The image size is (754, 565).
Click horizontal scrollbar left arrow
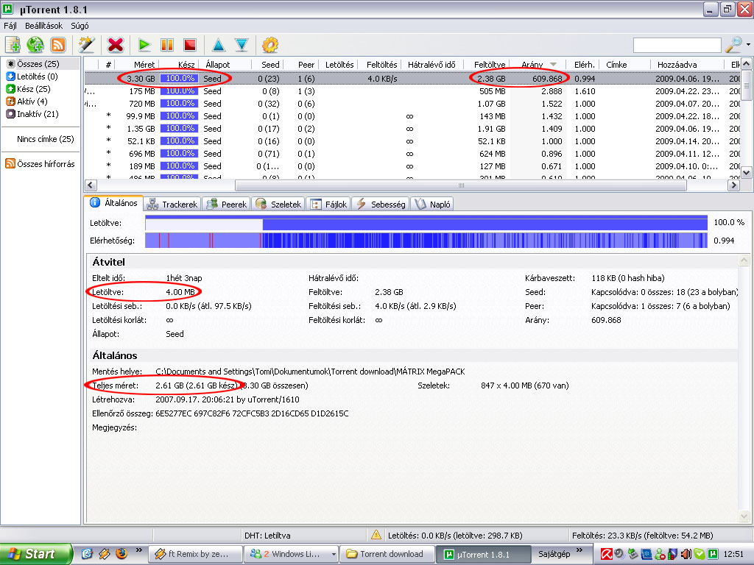[x=91, y=185]
